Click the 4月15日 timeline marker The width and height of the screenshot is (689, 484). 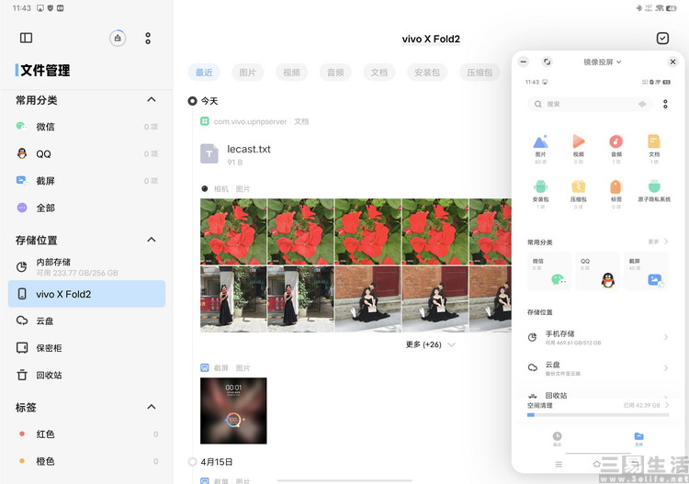click(192, 462)
